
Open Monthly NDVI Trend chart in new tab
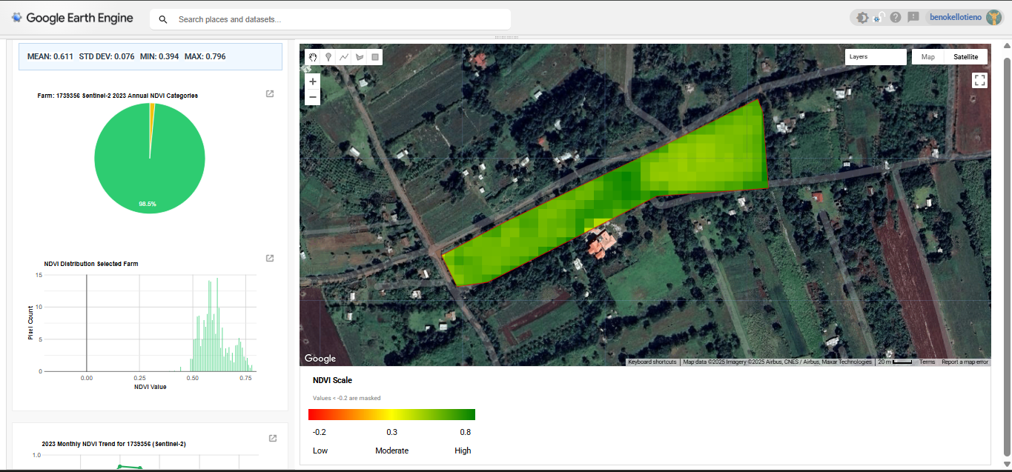click(x=272, y=439)
